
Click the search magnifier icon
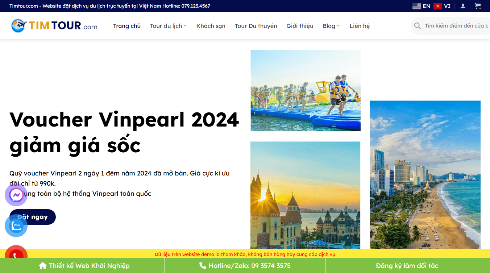pyautogui.click(x=417, y=25)
